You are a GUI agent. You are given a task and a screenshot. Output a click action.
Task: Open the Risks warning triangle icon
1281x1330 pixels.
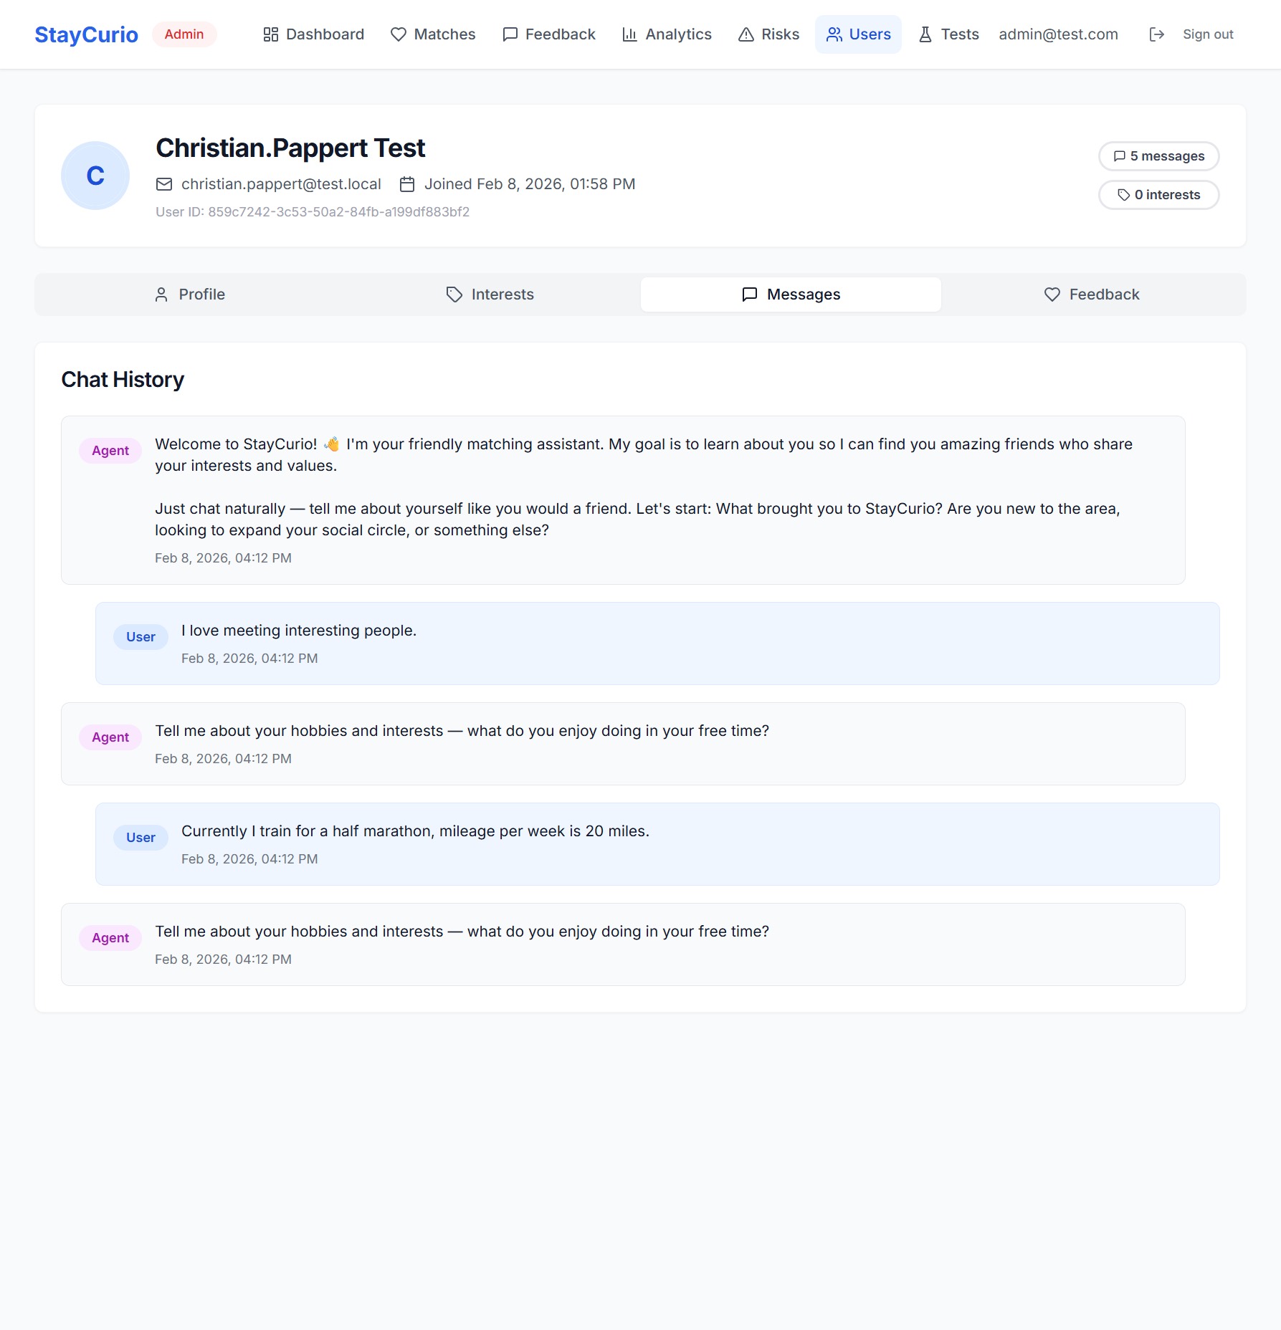pos(746,34)
